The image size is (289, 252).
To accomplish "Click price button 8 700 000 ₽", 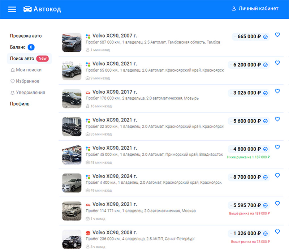I will point(249,177).
